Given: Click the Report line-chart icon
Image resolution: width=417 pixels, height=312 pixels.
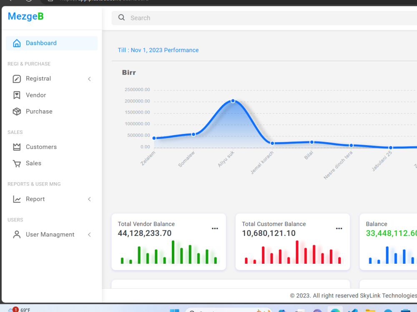Looking at the screenshot, I should [17, 199].
